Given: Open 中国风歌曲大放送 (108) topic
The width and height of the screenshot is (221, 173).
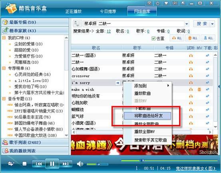Looking at the screenshot, I should 36,135.
